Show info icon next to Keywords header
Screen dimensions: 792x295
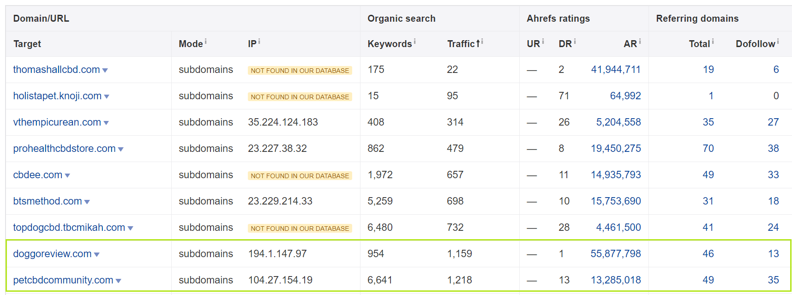coord(414,42)
